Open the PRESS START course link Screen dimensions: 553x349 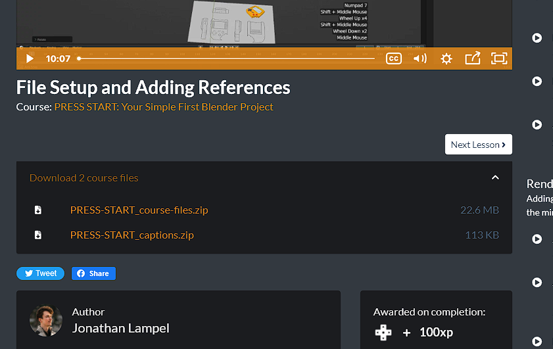click(164, 106)
